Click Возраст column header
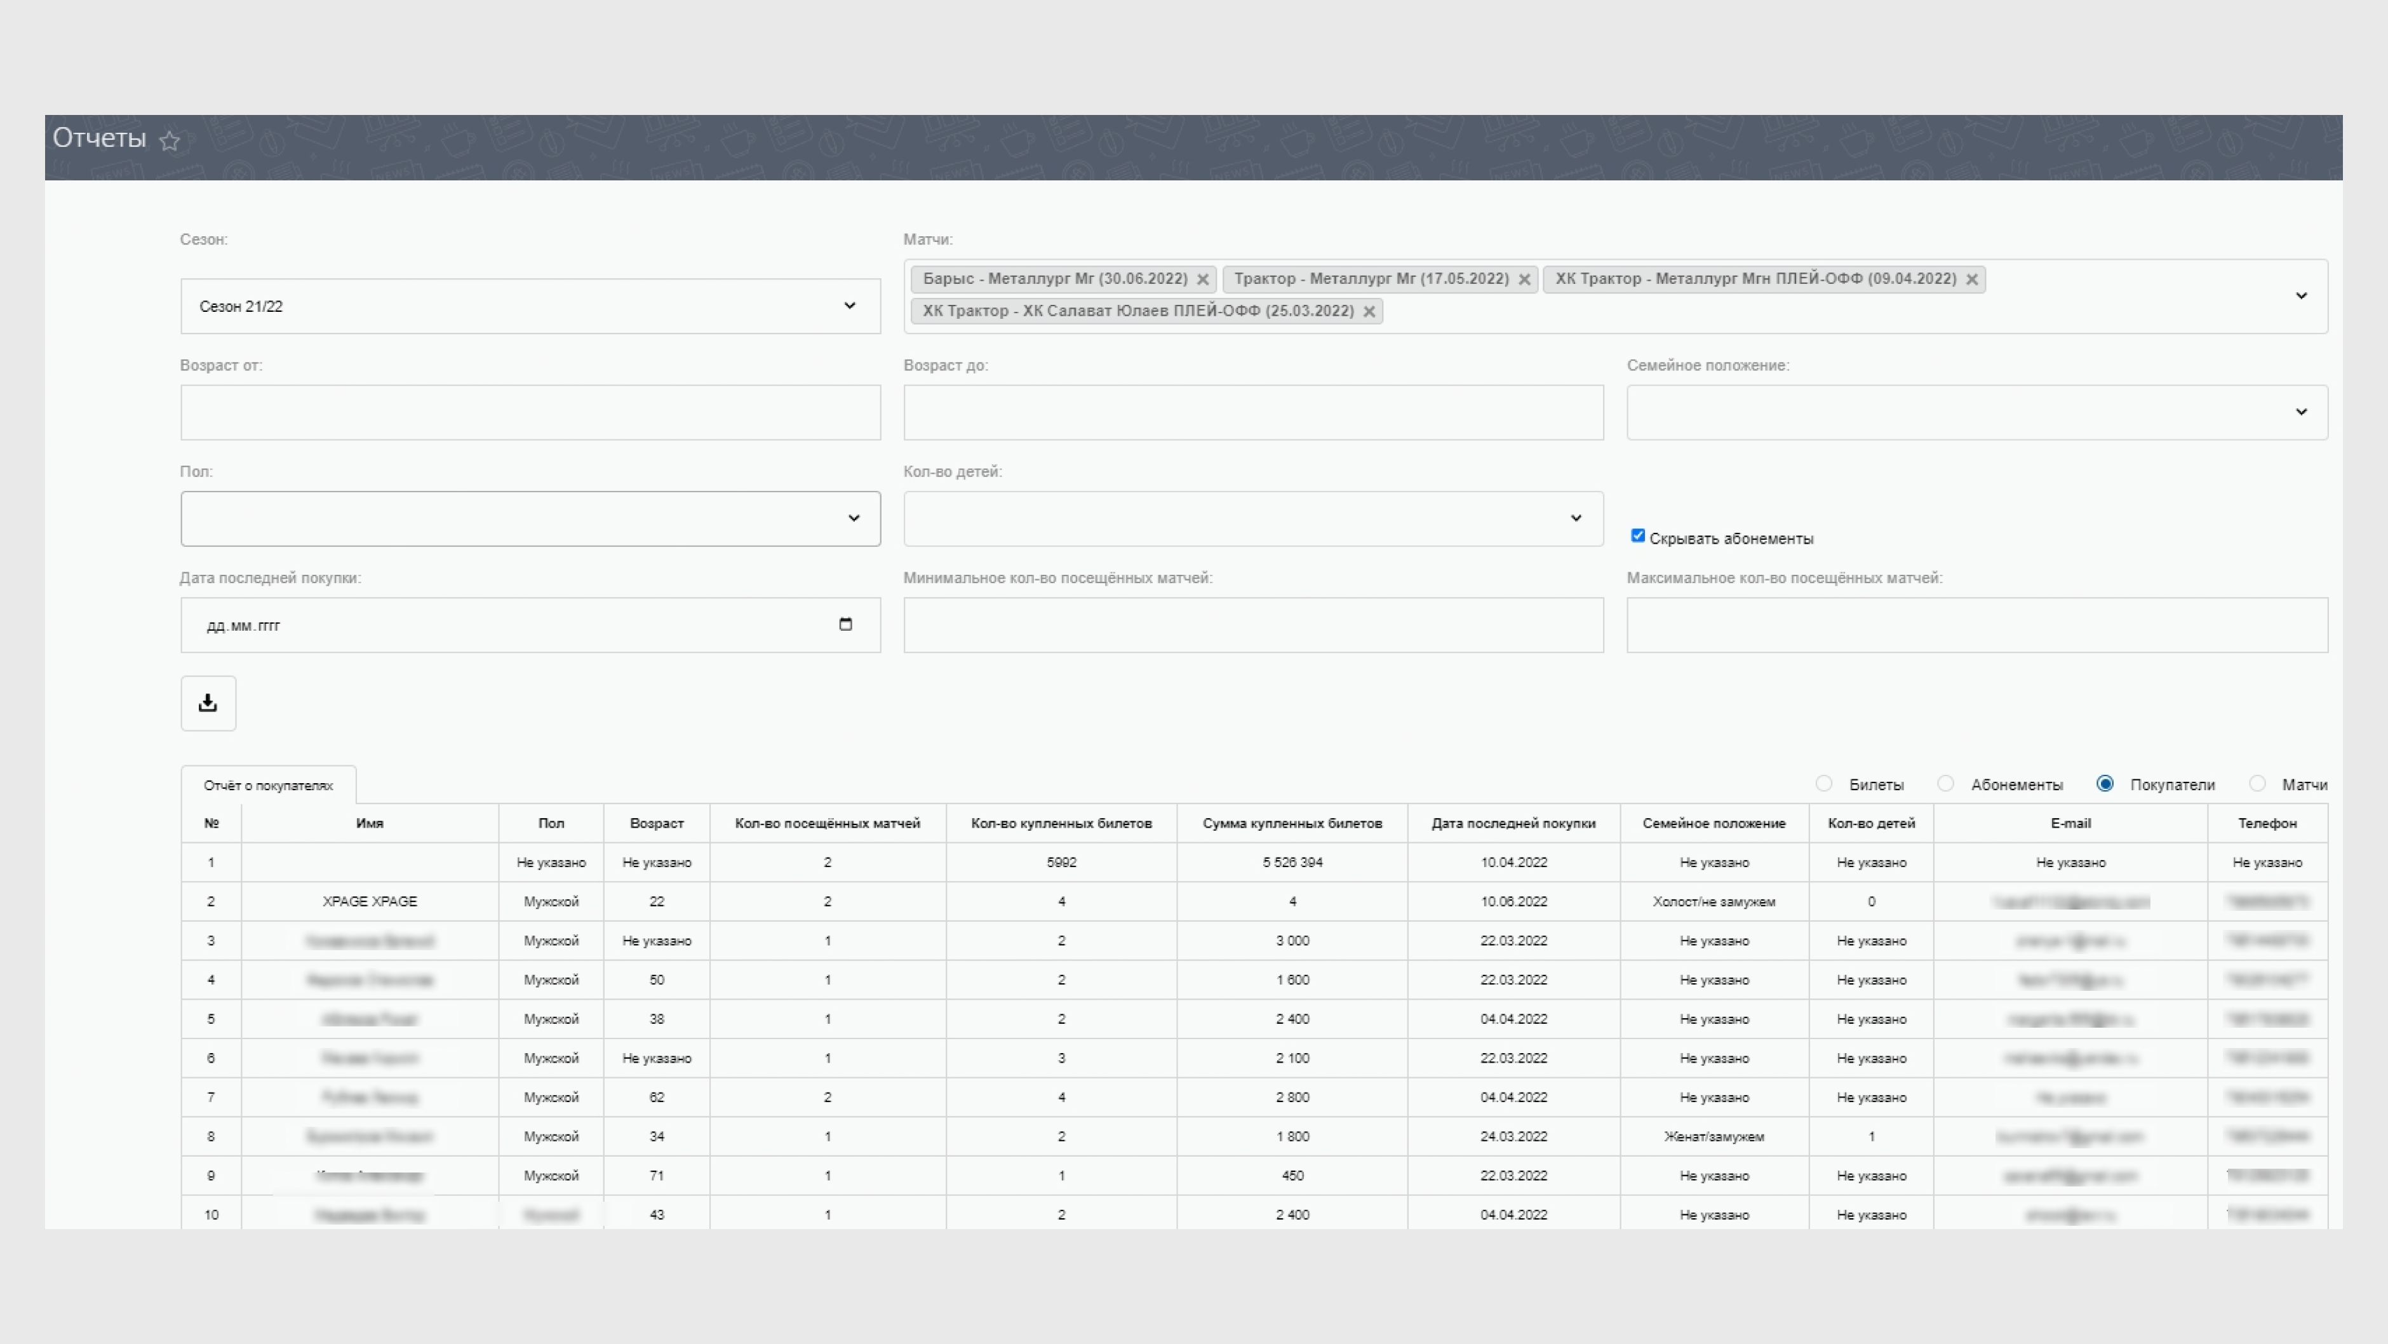This screenshot has width=2388, height=1344. [x=656, y=823]
